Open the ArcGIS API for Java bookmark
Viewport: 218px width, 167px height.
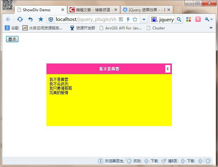(x=120, y=28)
